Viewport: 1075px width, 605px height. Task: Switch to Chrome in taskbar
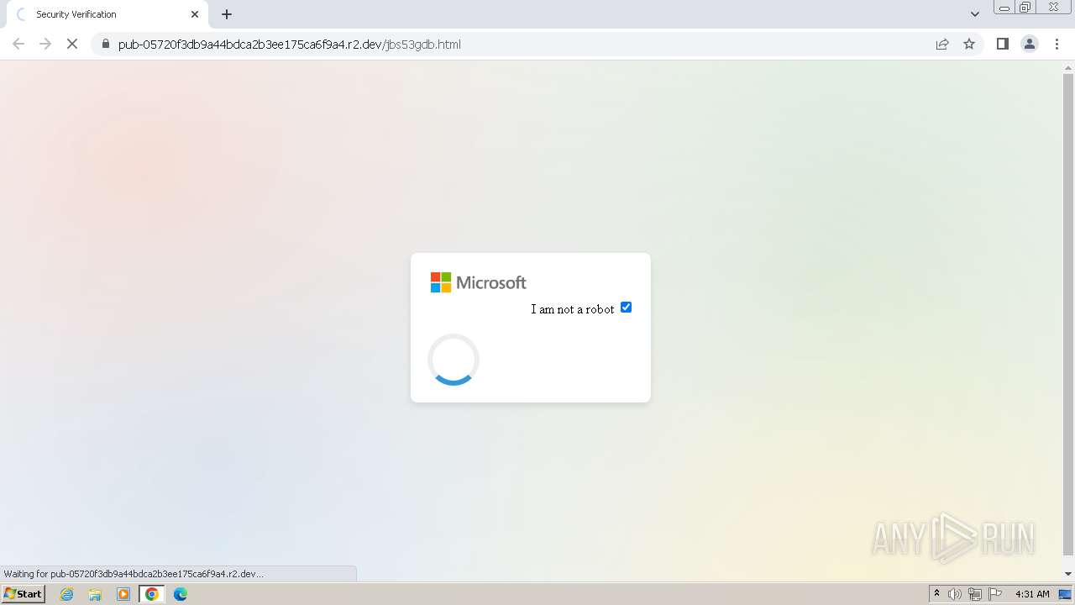tap(152, 594)
